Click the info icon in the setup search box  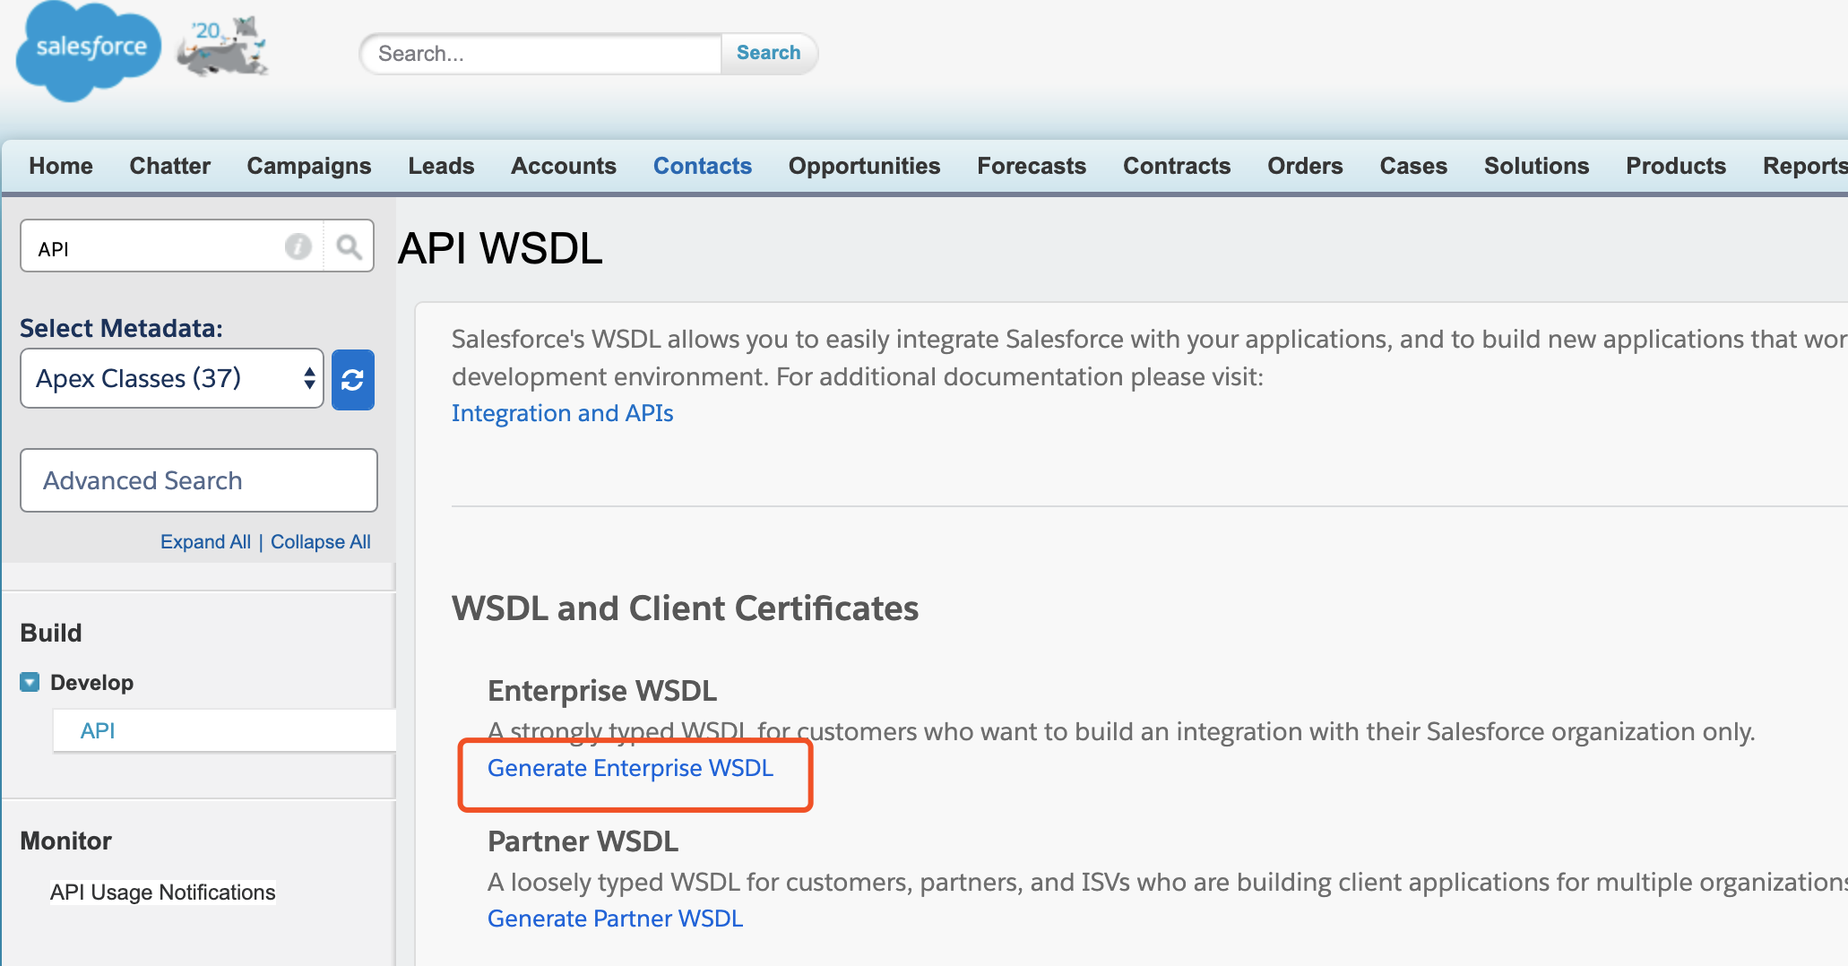coord(298,246)
